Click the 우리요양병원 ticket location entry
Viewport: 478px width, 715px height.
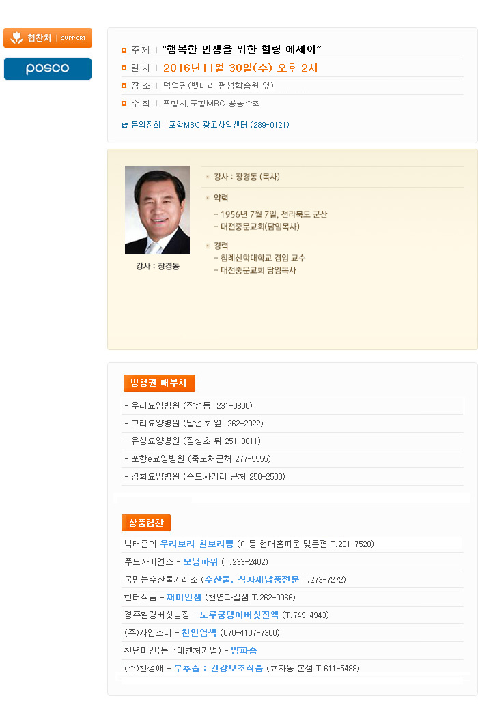pos(188,406)
